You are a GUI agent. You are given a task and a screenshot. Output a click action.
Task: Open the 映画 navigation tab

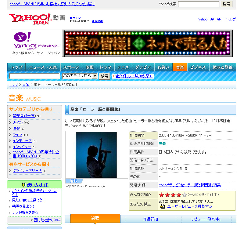89,67
